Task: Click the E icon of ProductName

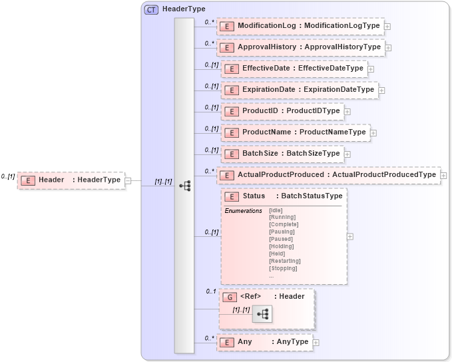Action: pos(232,133)
